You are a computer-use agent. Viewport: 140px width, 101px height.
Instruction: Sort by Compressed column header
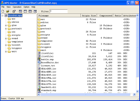pyautogui.click(x=105, y=16)
